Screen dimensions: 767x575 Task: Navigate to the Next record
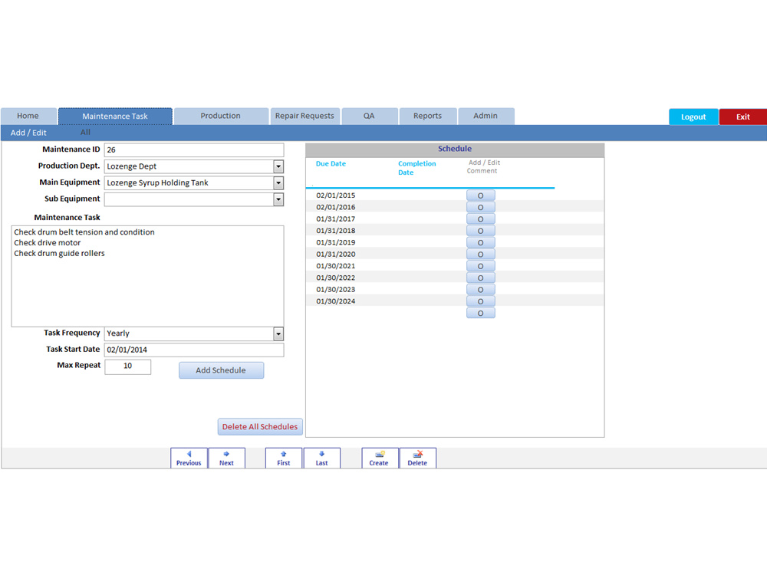point(226,458)
